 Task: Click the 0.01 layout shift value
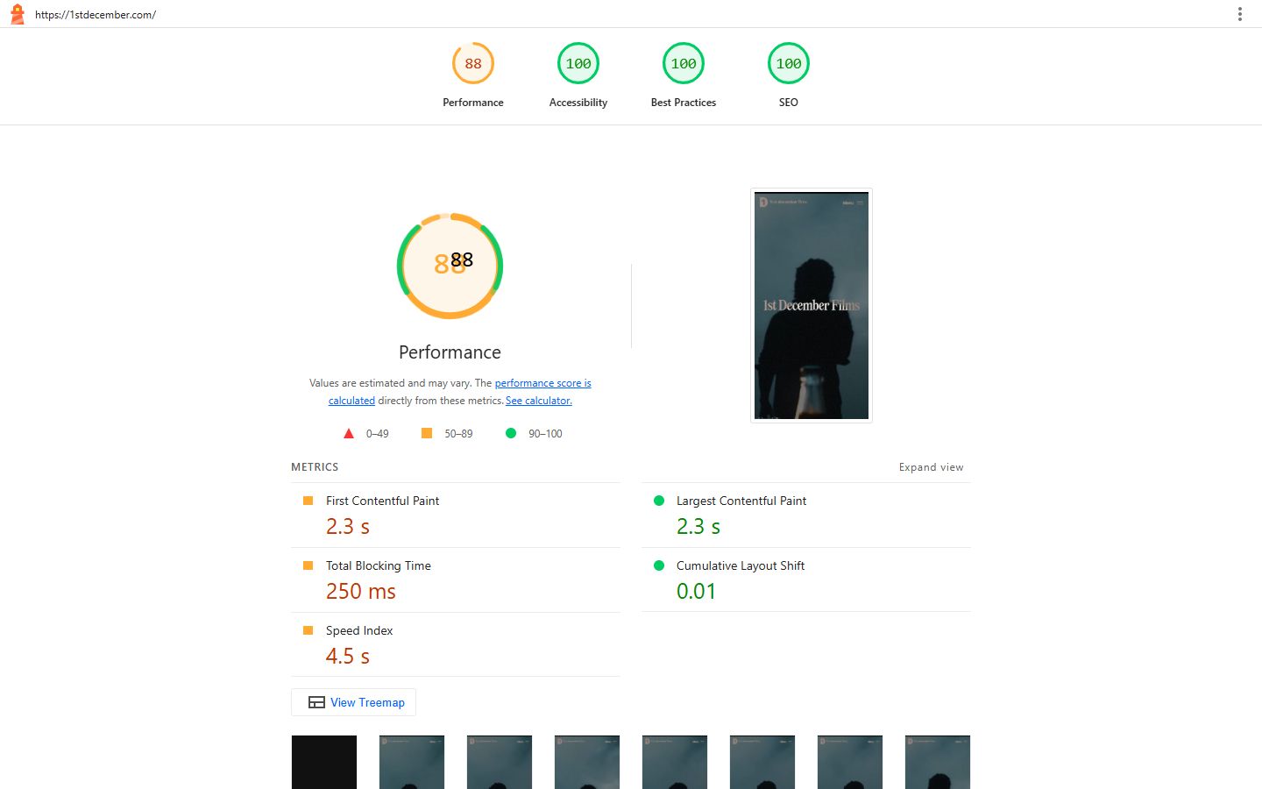696,592
